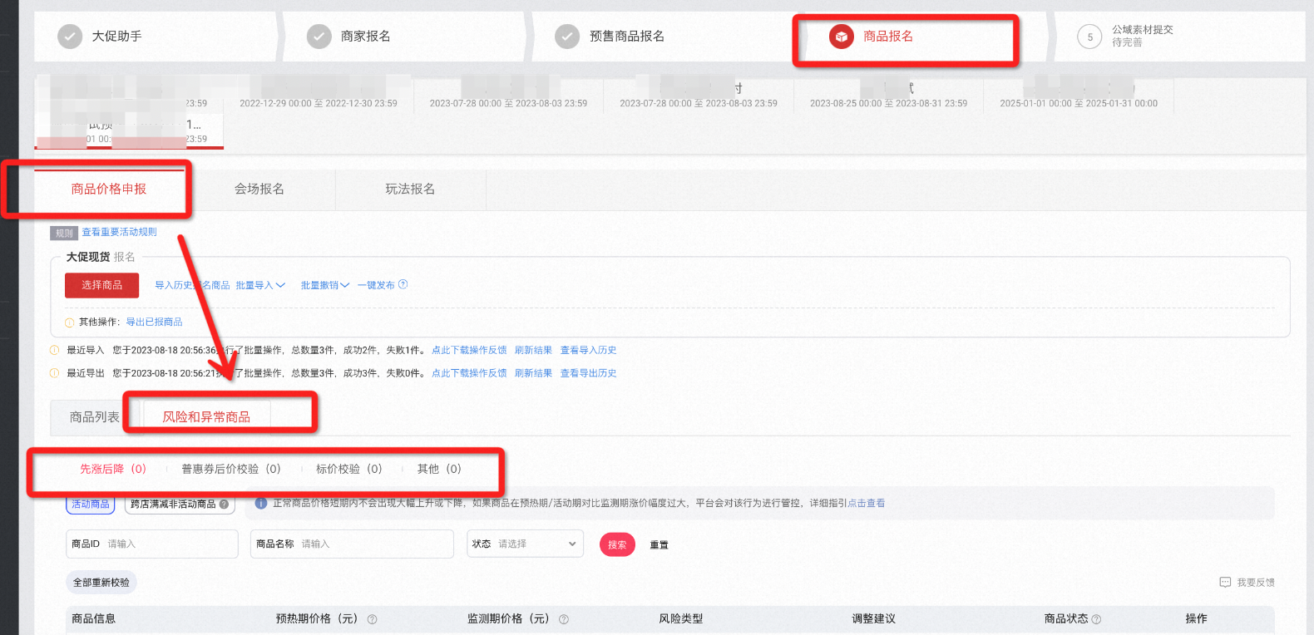This screenshot has width=1314, height=635.
Task: Click help icon next to 预热期价格 header
Action: point(372,619)
